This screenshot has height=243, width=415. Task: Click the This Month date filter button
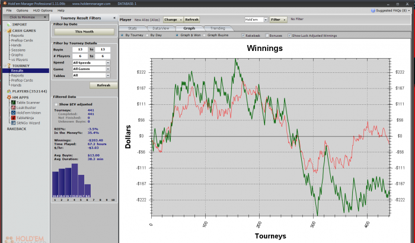tap(84, 32)
